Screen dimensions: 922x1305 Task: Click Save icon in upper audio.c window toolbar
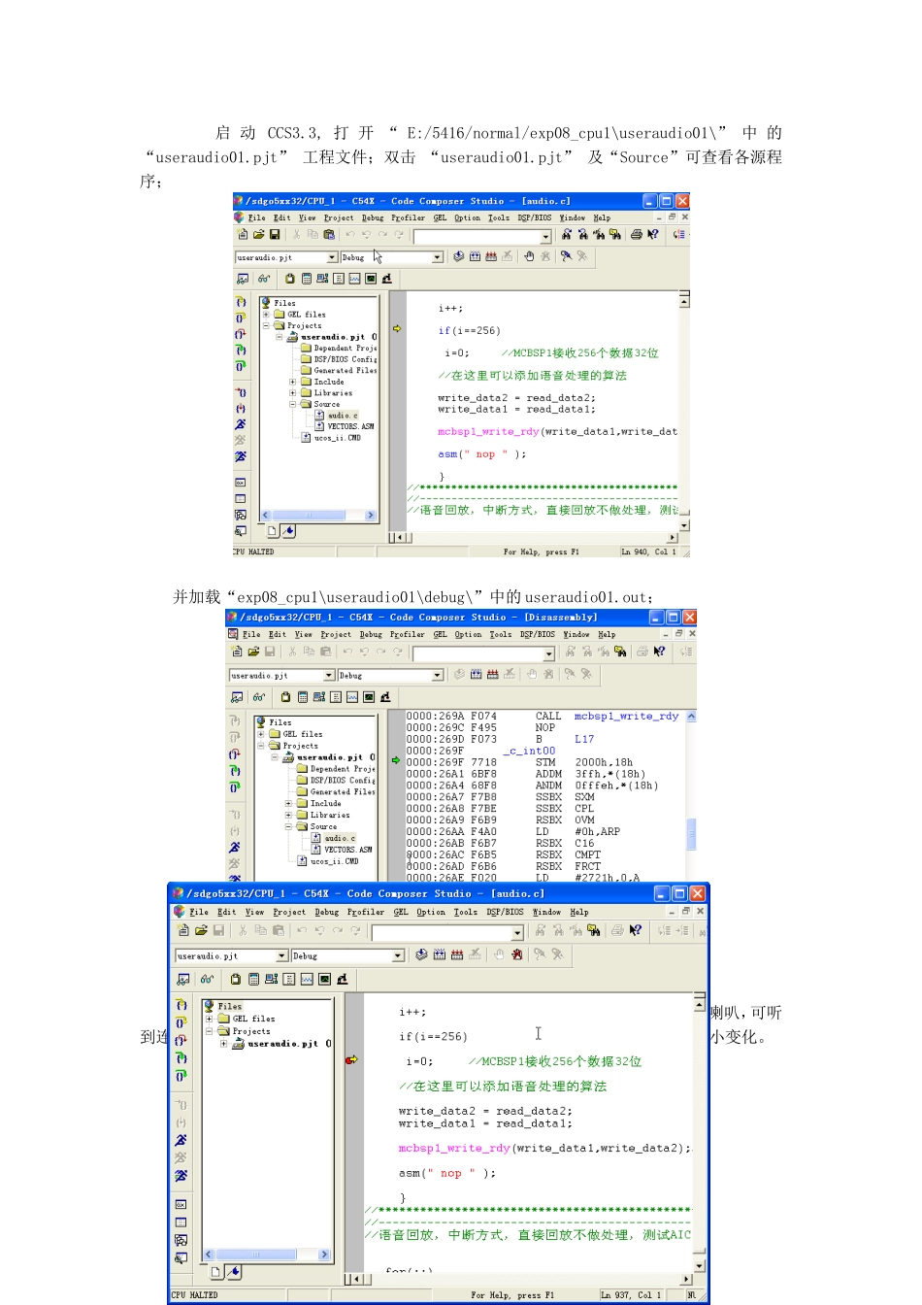(x=275, y=234)
